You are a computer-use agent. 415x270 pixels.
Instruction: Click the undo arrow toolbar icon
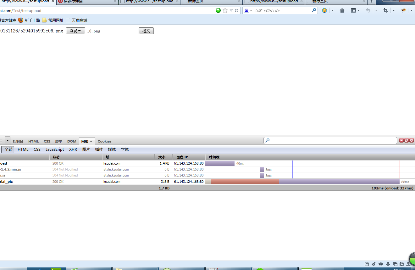[x=368, y=10]
